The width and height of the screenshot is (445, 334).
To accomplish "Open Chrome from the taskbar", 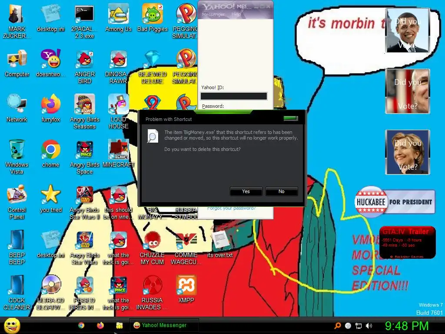I will (x=81, y=325).
